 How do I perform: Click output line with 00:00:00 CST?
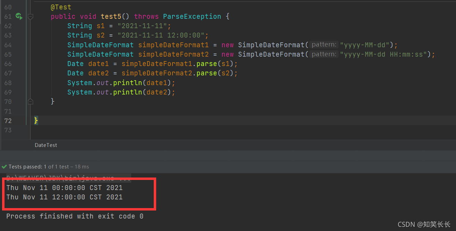point(65,188)
